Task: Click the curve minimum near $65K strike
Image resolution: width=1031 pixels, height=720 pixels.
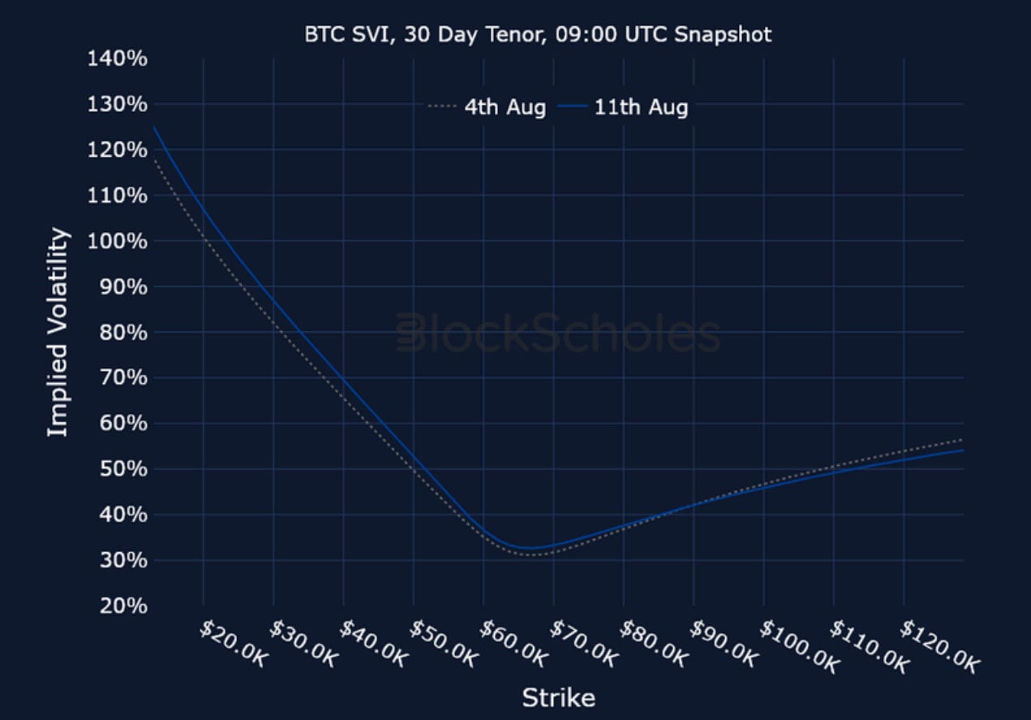Action: pos(530,549)
